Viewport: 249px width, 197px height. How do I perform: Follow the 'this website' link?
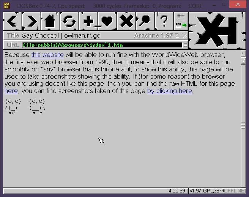pos(47,55)
